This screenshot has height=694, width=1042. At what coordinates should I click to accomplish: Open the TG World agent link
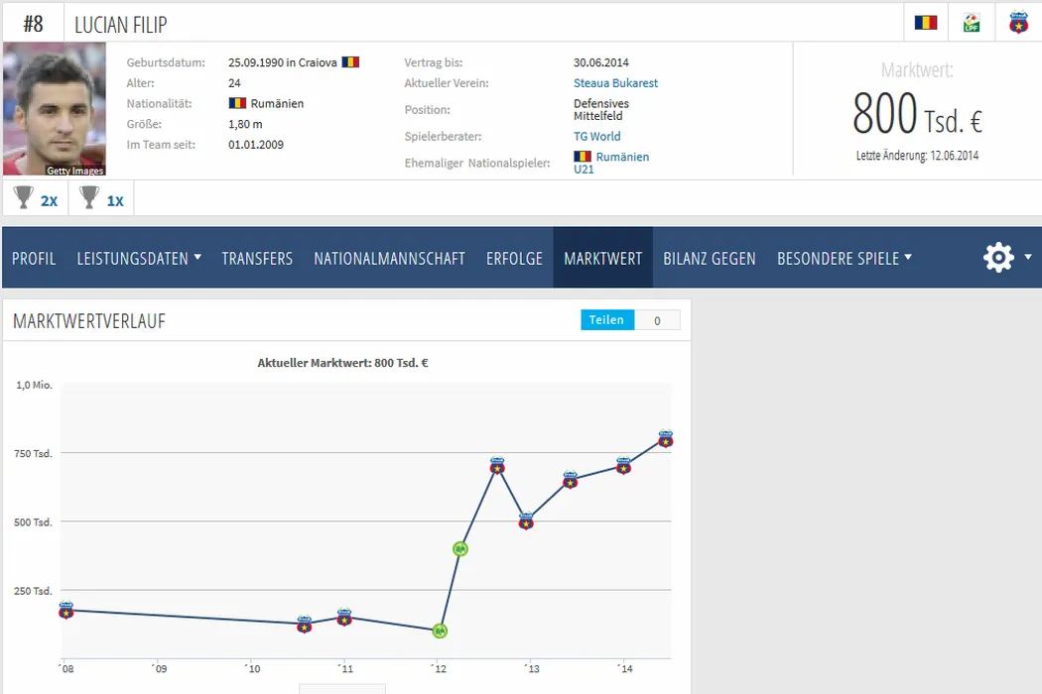click(596, 136)
